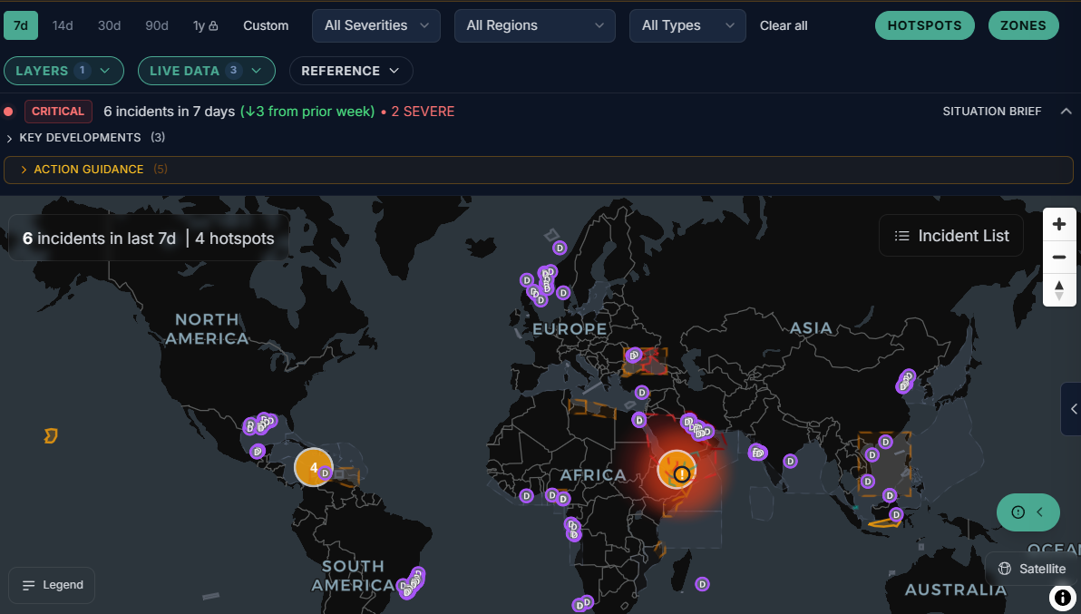Click the D marker near Iceland
Image resolution: width=1081 pixels, height=614 pixels.
(x=560, y=249)
